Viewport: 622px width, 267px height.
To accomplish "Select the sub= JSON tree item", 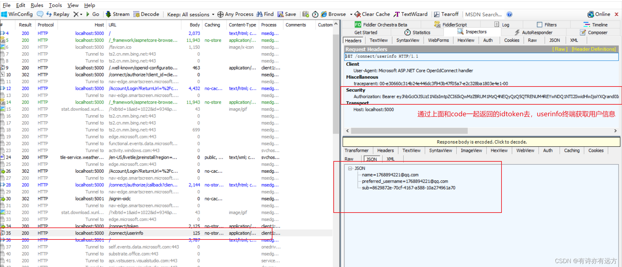I will pos(409,188).
